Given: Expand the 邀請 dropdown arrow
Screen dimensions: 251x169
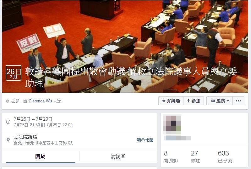Looking at the screenshot, I should 228,101.
